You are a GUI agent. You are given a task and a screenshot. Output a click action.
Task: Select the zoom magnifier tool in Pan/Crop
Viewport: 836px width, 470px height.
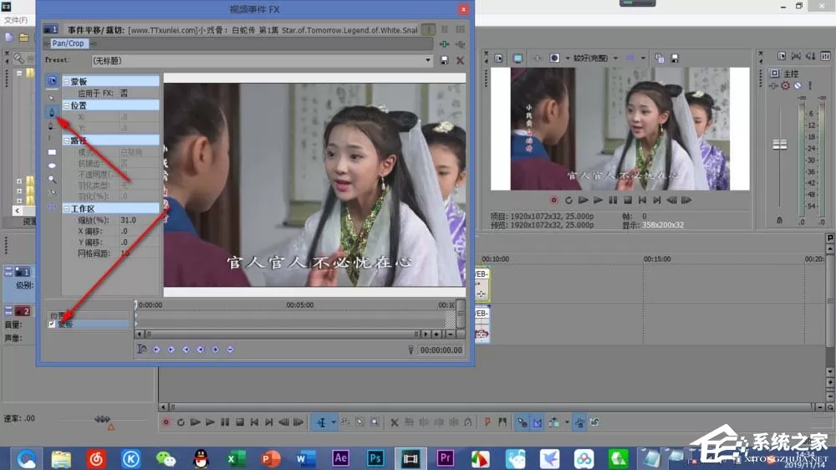[52, 179]
